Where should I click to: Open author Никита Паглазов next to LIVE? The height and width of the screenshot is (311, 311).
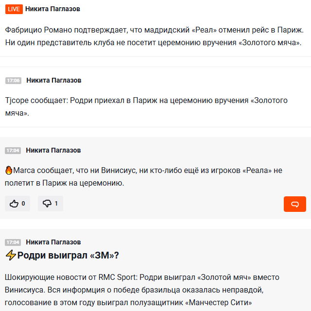click(x=52, y=9)
